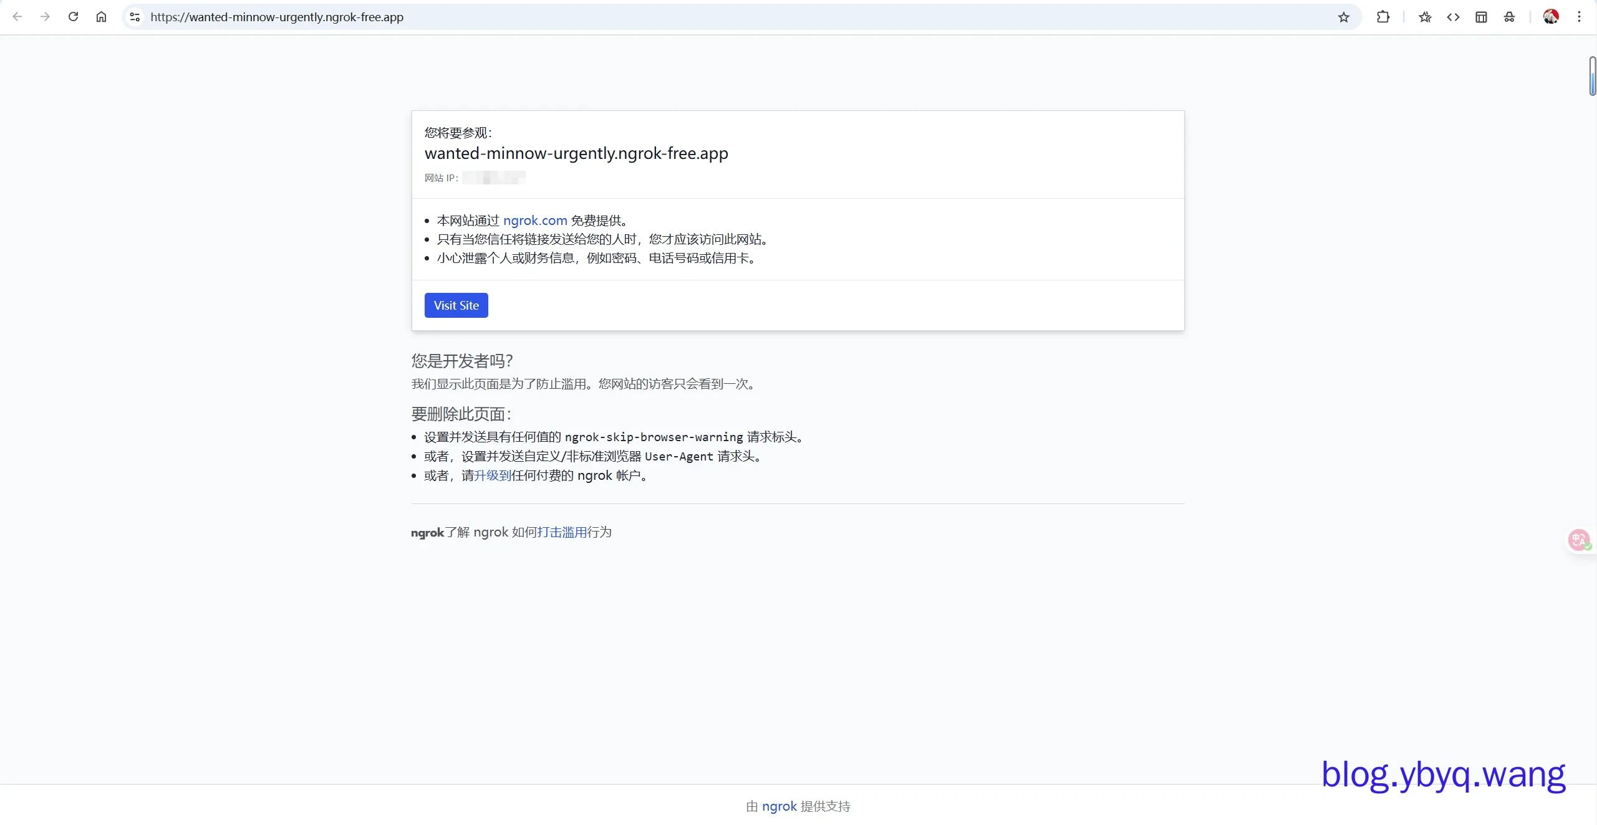Click the floating translate icon on right edge

point(1580,540)
